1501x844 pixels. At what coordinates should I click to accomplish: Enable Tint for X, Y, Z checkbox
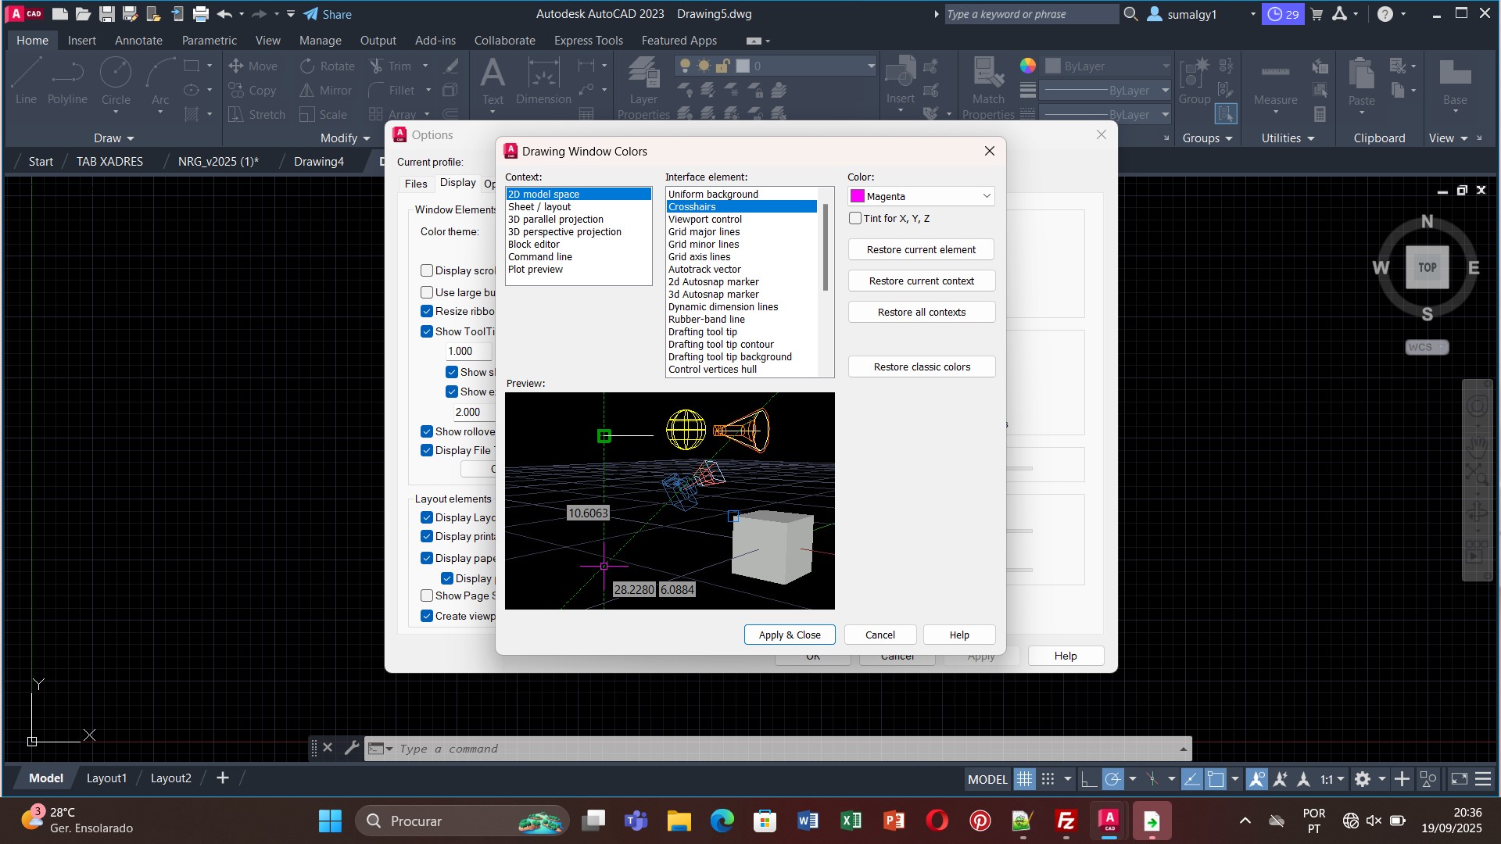(855, 219)
